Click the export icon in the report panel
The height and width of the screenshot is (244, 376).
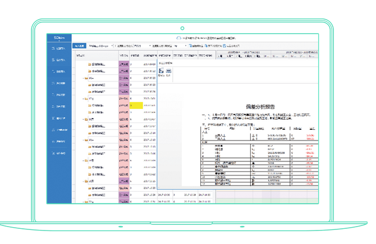click(x=161, y=71)
